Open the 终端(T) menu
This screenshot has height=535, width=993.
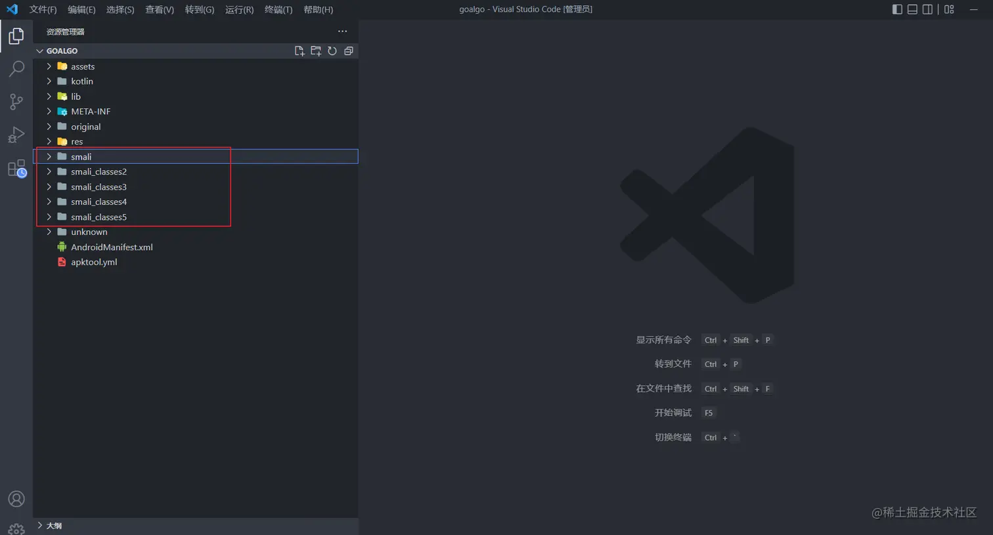pos(278,9)
